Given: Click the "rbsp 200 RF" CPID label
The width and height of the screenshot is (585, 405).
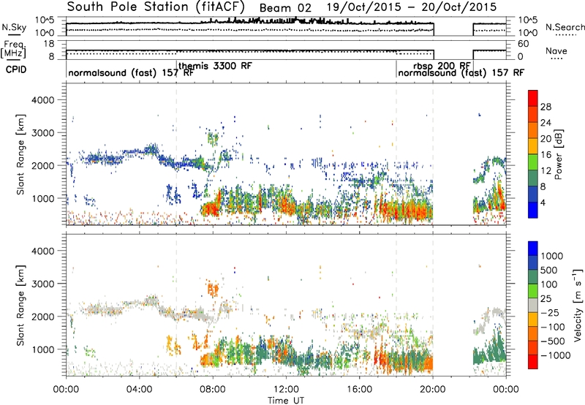Looking at the screenshot, I should tap(442, 66).
